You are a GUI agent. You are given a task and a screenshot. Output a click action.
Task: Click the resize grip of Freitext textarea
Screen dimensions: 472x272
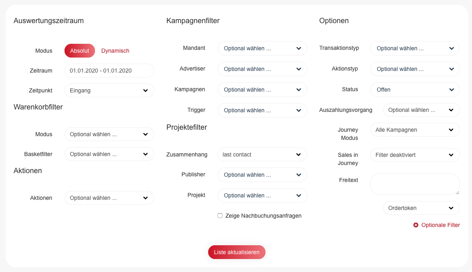click(457, 193)
